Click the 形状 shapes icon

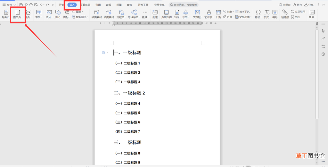pos(58,12)
